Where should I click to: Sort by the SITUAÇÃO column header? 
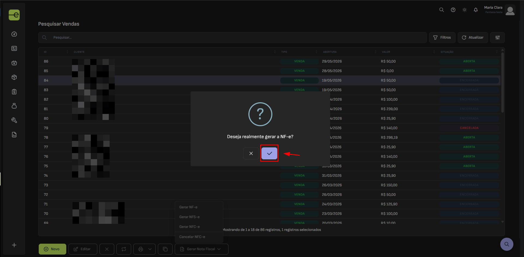point(469,52)
